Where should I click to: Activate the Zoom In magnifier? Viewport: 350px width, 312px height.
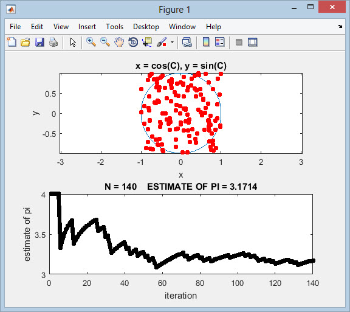tap(91, 42)
